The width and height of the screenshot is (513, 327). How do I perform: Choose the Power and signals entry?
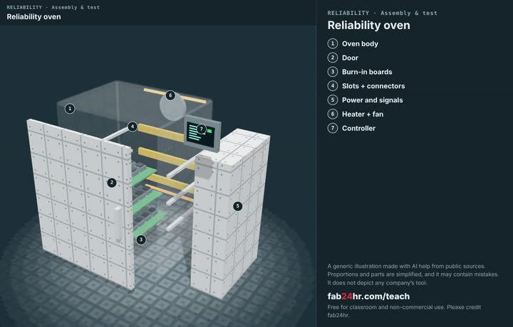point(373,100)
